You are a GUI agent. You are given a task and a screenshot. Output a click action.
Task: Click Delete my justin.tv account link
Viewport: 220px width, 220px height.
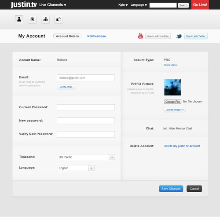pos(182,146)
